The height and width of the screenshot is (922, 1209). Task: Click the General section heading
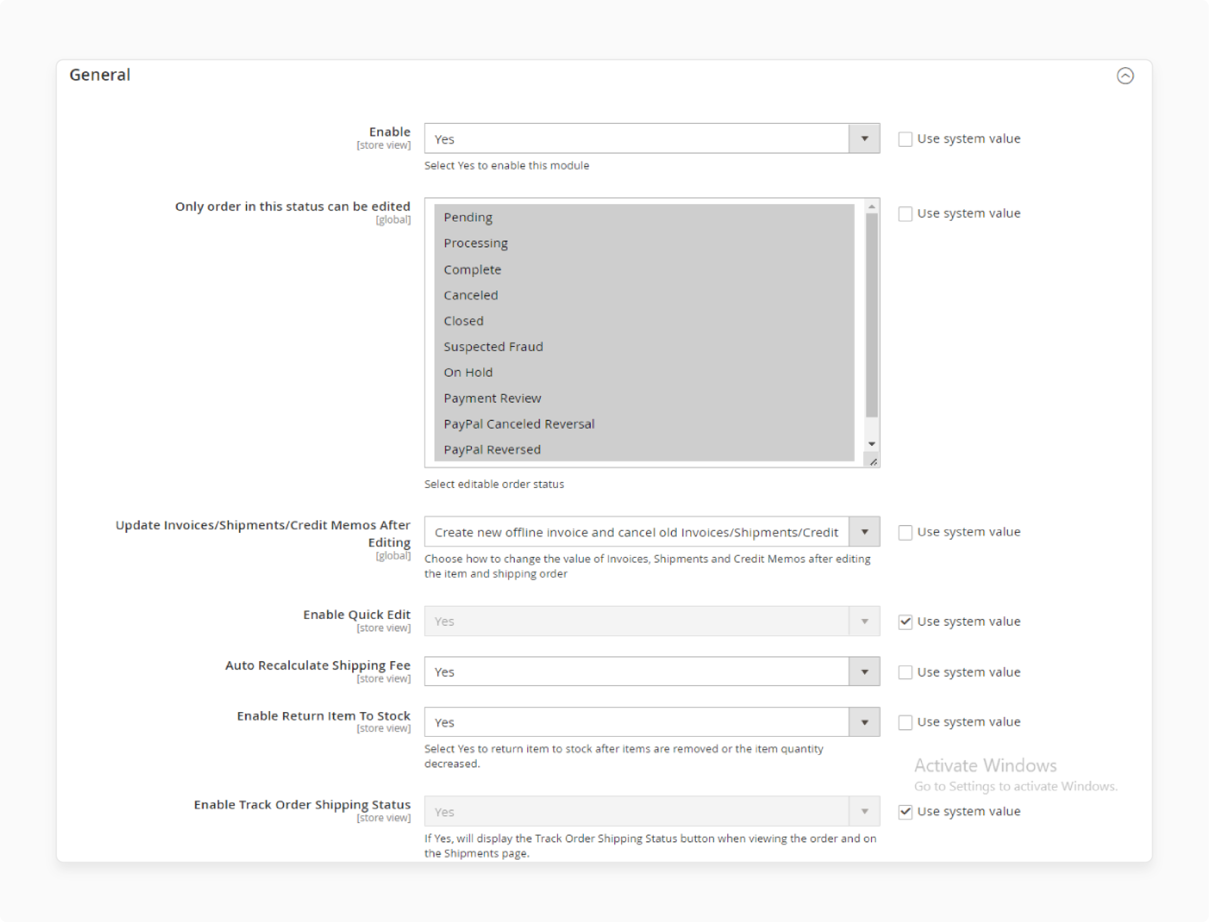100,75
